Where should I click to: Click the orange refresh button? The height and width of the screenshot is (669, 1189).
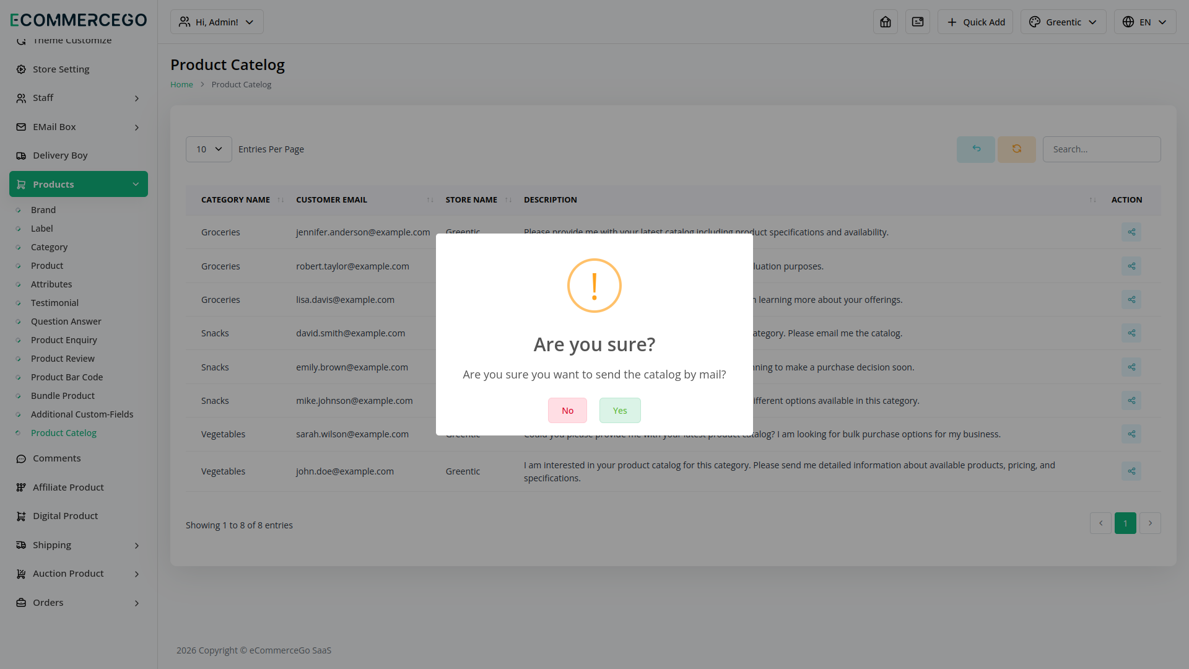(x=1017, y=149)
